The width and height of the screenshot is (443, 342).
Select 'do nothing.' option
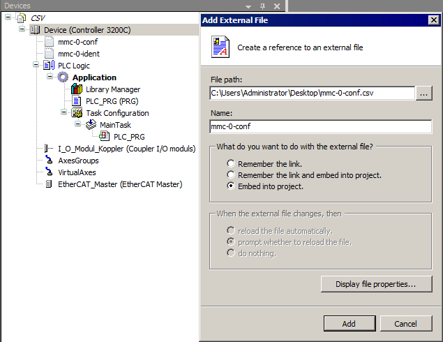pos(231,253)
